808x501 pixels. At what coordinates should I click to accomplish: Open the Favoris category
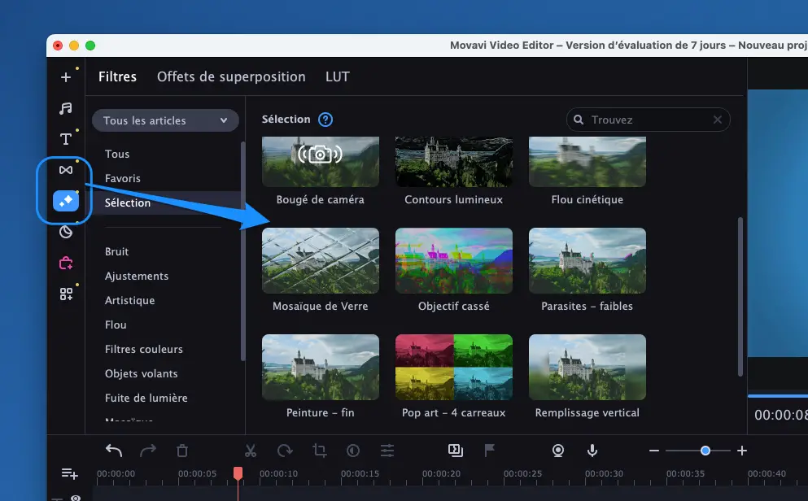click(123, 178)
